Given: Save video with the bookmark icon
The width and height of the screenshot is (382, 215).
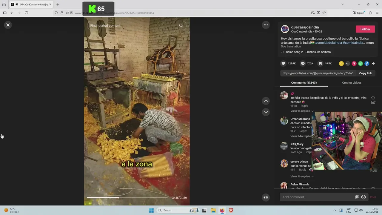Looking at the screenshot, I should coord(320,64).
